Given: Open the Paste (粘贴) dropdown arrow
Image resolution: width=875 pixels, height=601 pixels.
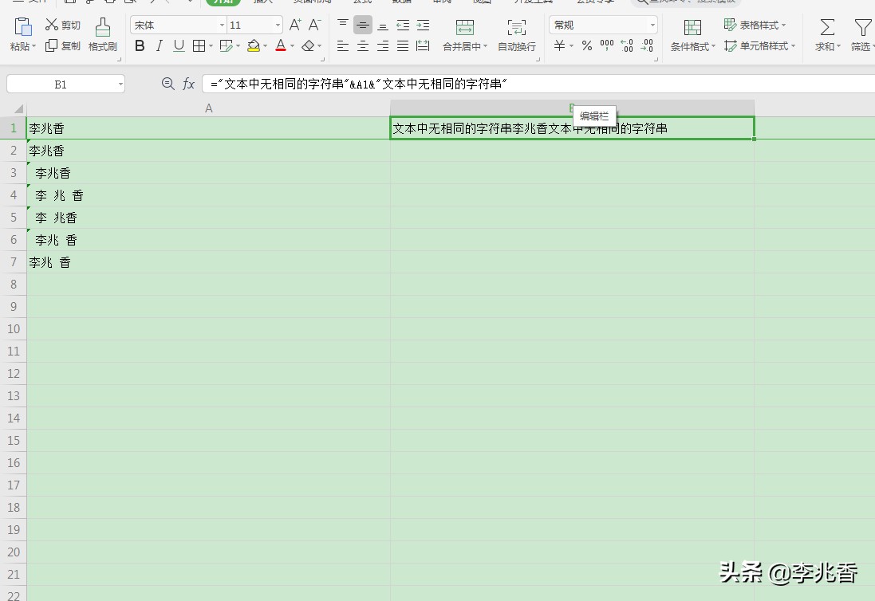Looking at the screenshot, I should pos(34,46).
